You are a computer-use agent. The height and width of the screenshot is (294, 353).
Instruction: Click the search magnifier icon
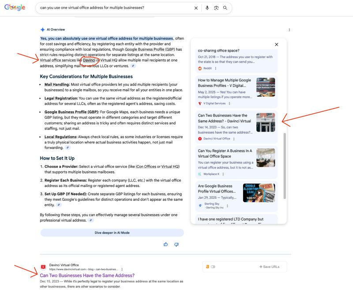pyautogui.click(x=225, y=8)
